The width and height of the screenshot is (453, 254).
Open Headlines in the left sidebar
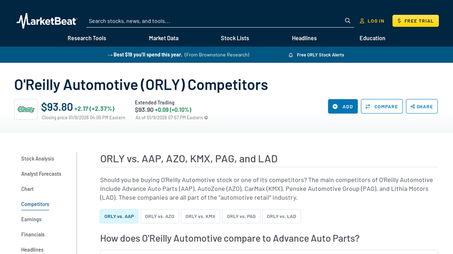click(32, 249)
